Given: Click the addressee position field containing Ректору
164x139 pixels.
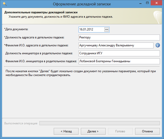Looking at the screenshot, I should tap(119, 37).
